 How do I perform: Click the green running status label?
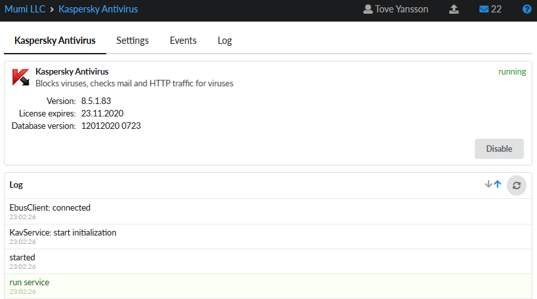[511, 72]
